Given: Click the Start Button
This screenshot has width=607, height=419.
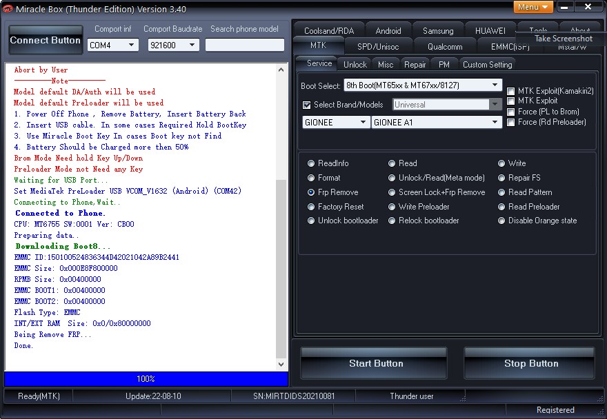Looking at the screenshot, I should [x=374, y=363].
